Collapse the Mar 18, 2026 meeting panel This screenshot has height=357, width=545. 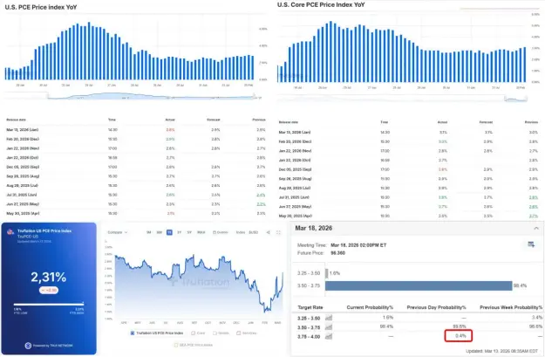[536, 229]
